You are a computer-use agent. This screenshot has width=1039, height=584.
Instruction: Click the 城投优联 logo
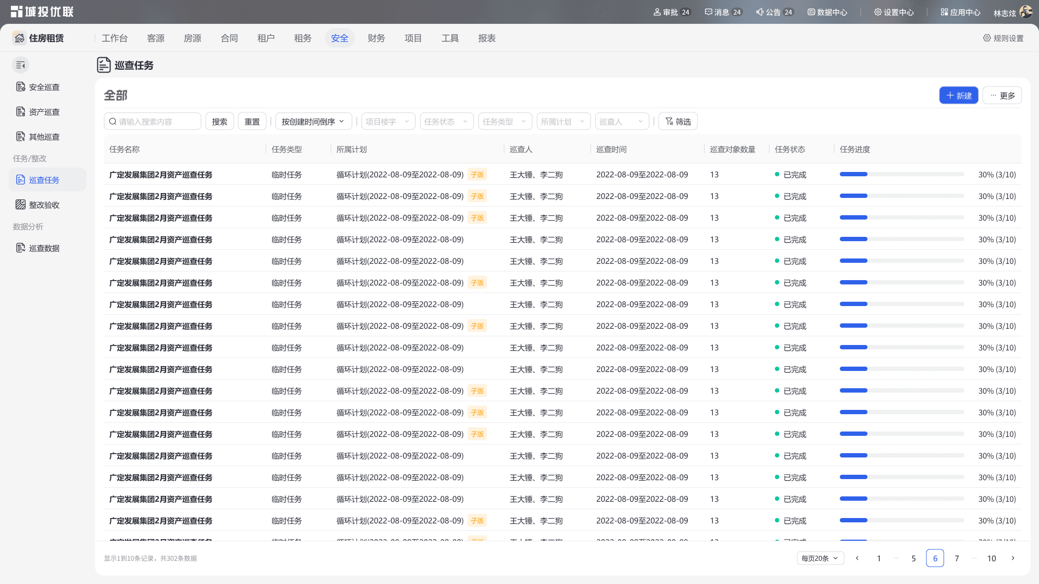coord(42,11)
